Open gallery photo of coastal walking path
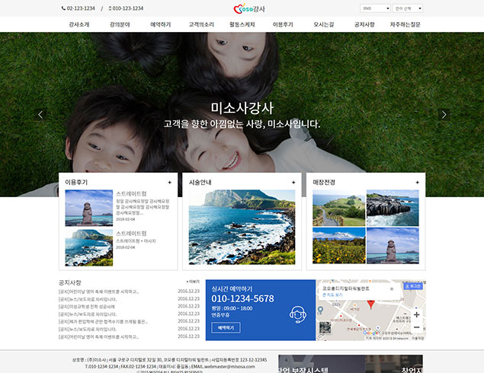The height and width of the screenshot is (373, 484). click(338, 208)
